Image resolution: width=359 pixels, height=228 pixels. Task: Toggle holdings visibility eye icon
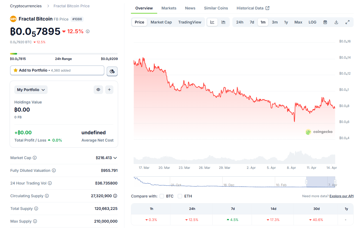[98, 90]
